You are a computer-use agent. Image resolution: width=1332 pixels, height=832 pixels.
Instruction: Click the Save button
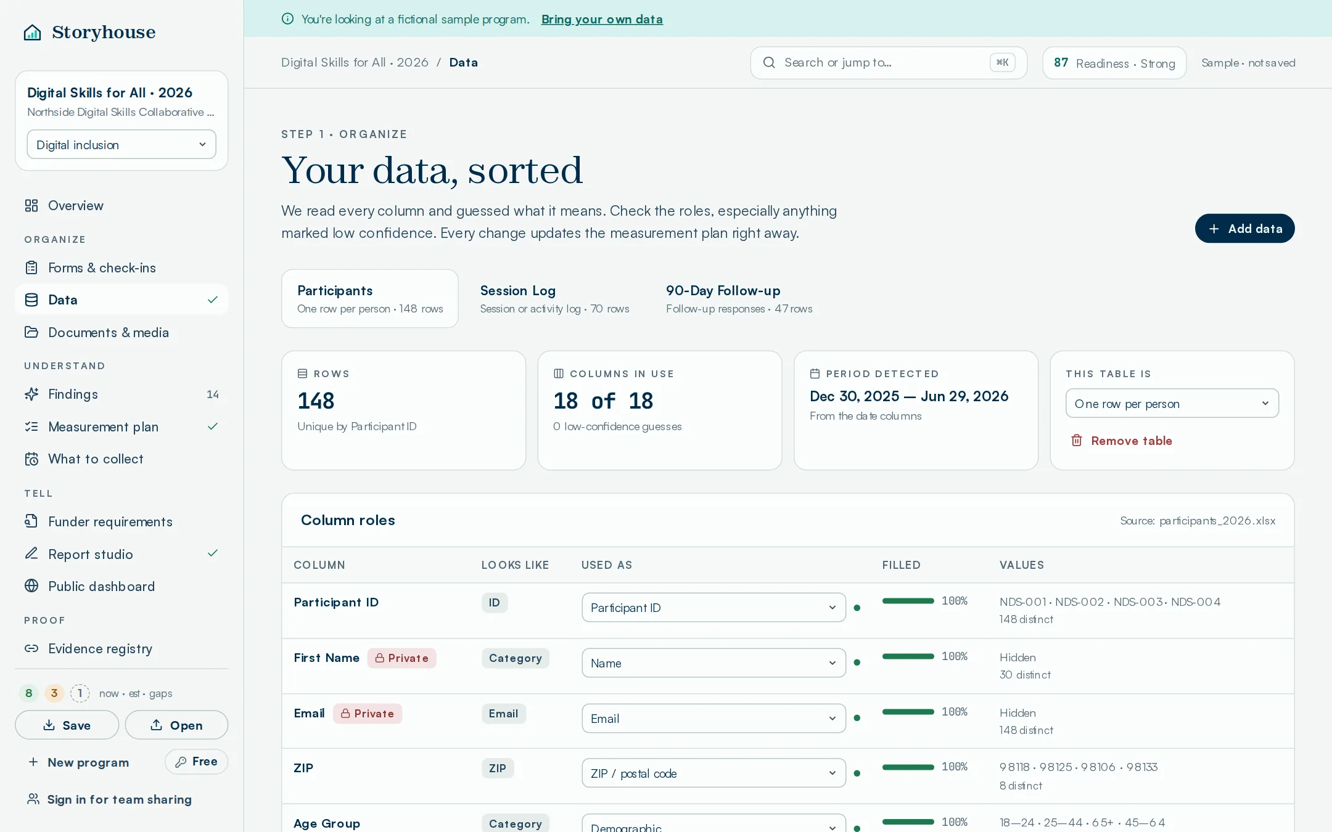(67, 725)
